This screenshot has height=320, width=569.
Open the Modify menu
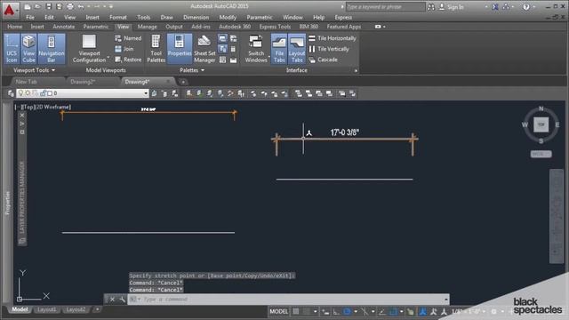[228, 17]
